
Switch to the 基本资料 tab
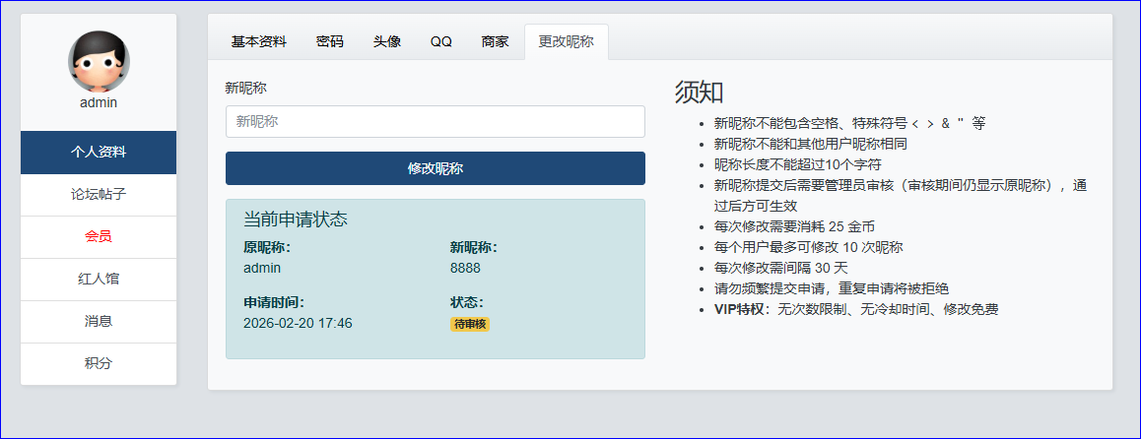(x=259, y=42)
